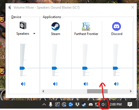This screenshot has width=139, height=110.
Task: Click the Applications section label
Action: pyautogui.click(x=52, y=17)
